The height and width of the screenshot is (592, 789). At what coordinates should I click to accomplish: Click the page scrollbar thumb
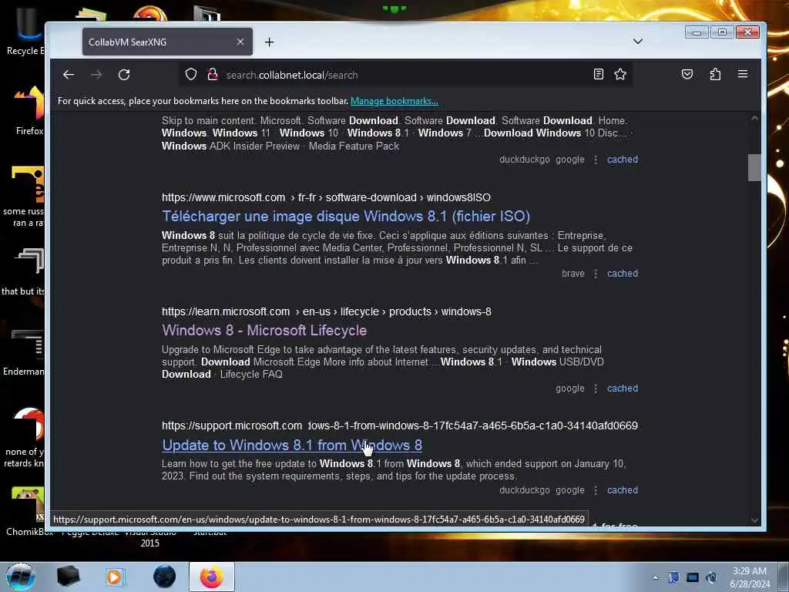[x=754, y=167]
